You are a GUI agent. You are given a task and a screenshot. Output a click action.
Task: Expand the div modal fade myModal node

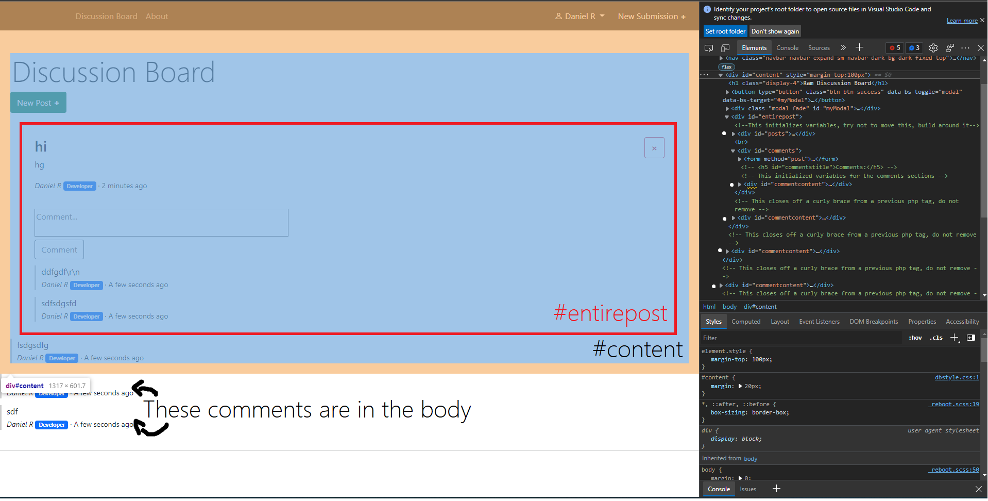(727, 109)
